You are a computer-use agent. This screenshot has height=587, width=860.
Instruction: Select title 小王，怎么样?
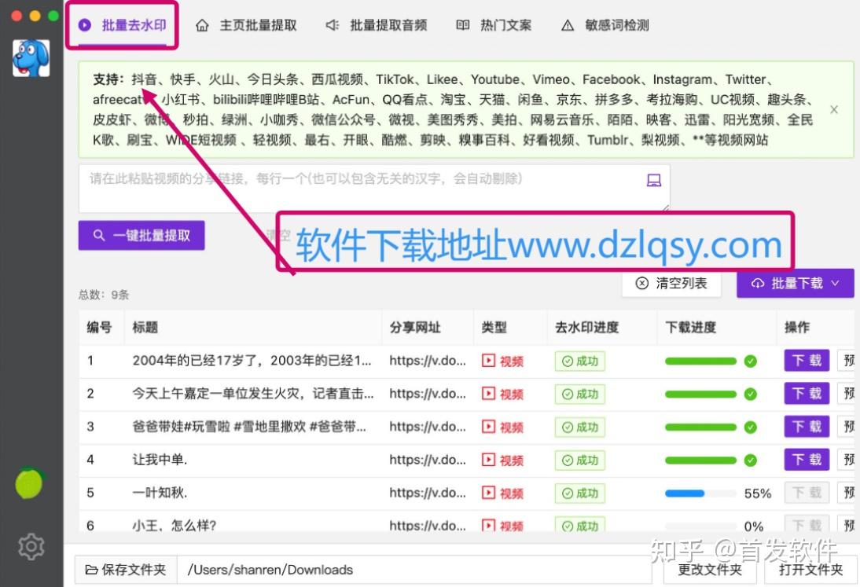coord(174,525)
